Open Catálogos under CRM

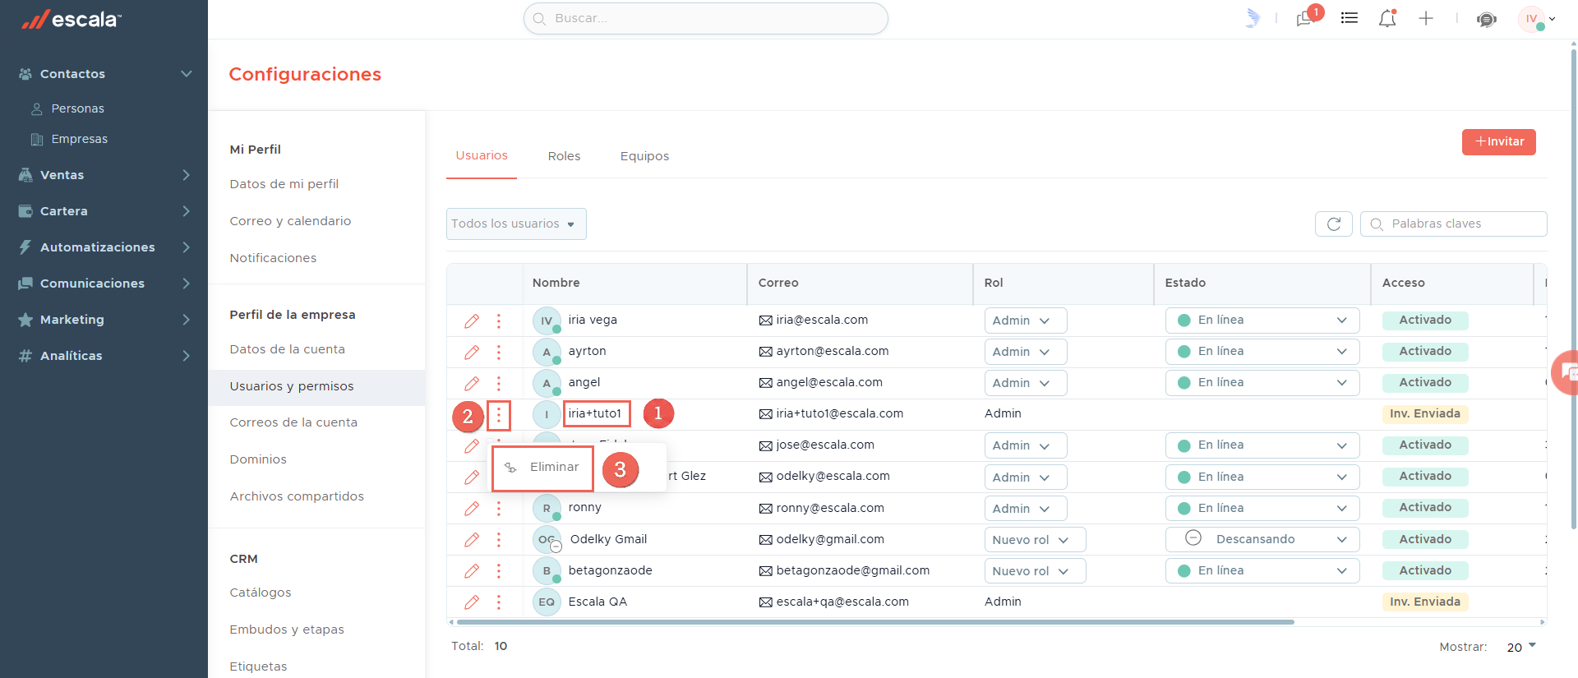tap(261, 593)
